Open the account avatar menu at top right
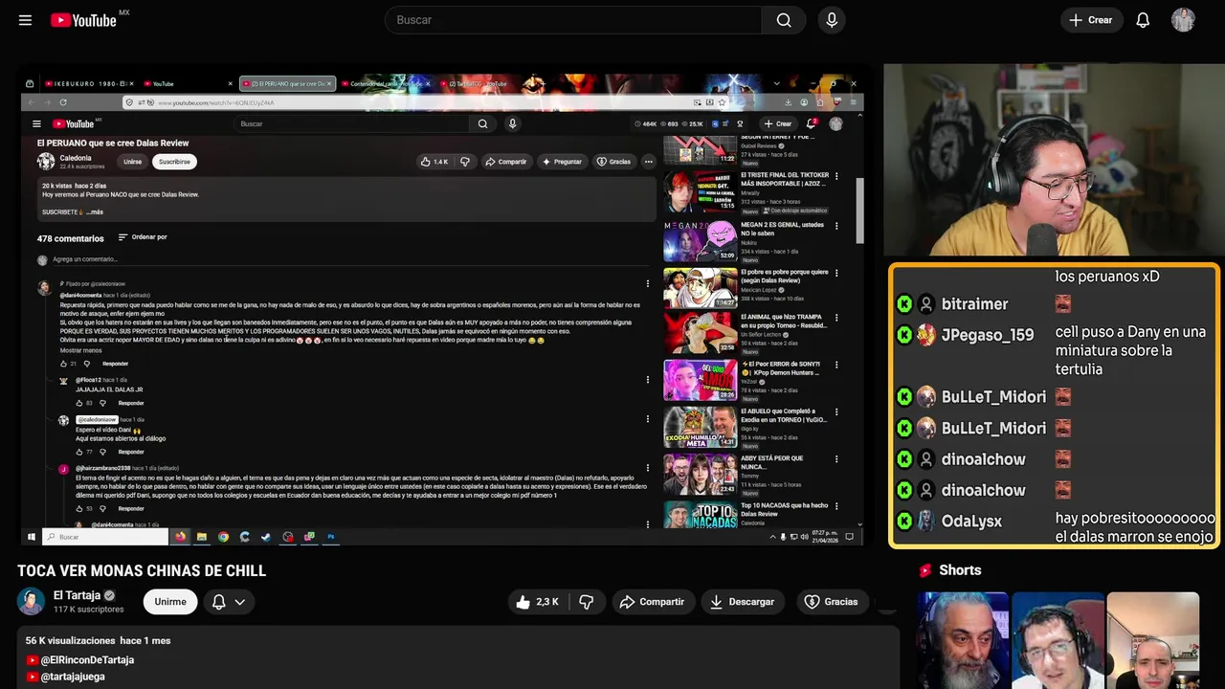The width and height of the screenshot is (1225, 689). click(1183, 20)
